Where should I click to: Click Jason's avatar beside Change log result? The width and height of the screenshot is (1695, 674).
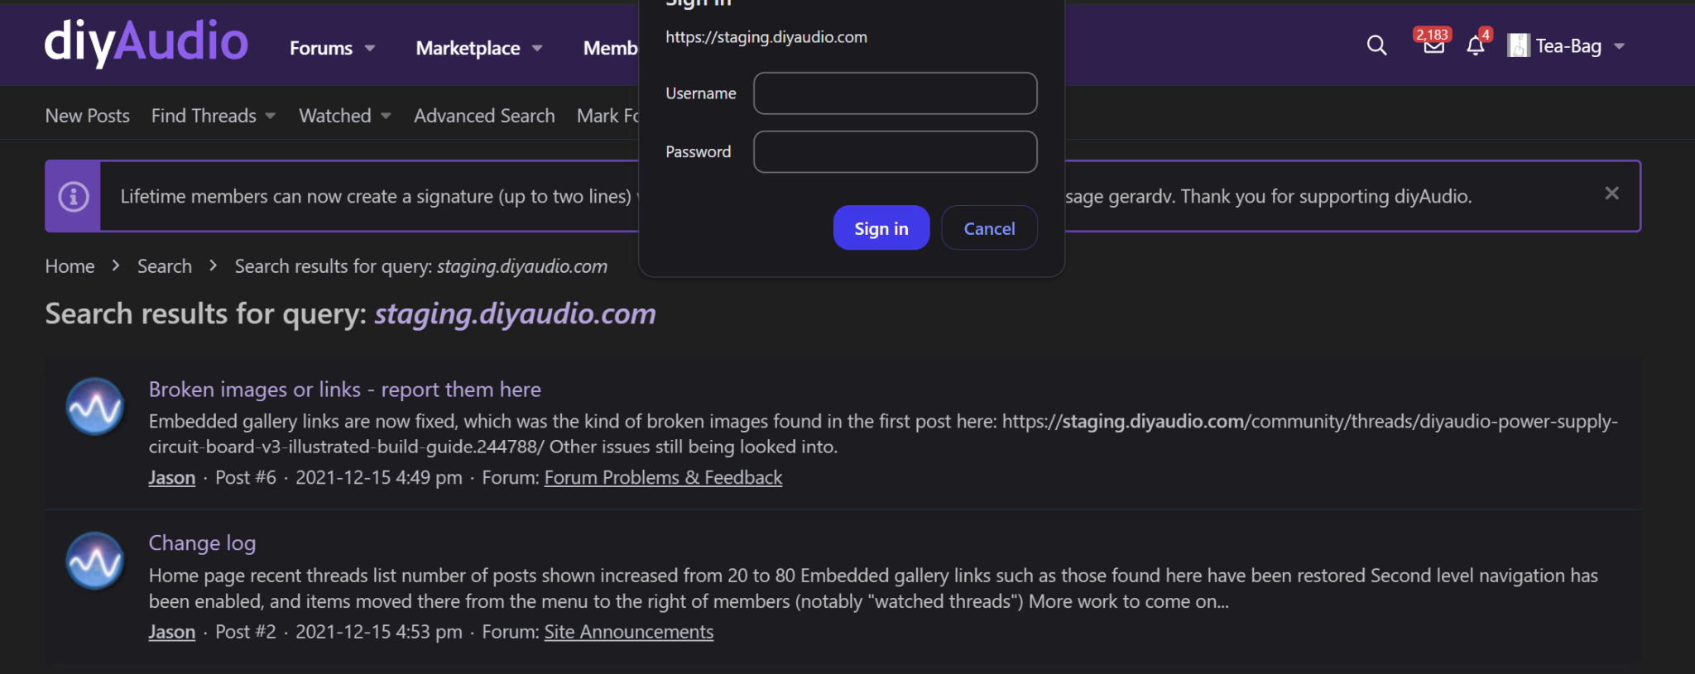pos(95,561)
